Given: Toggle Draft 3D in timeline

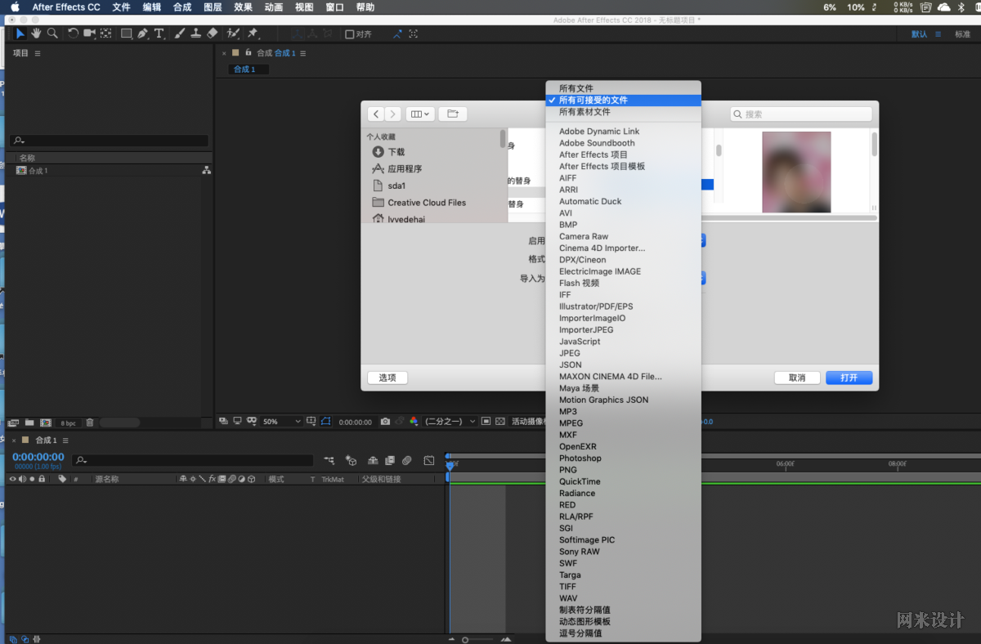Looking at the screenshot, I should click(351, 460).
